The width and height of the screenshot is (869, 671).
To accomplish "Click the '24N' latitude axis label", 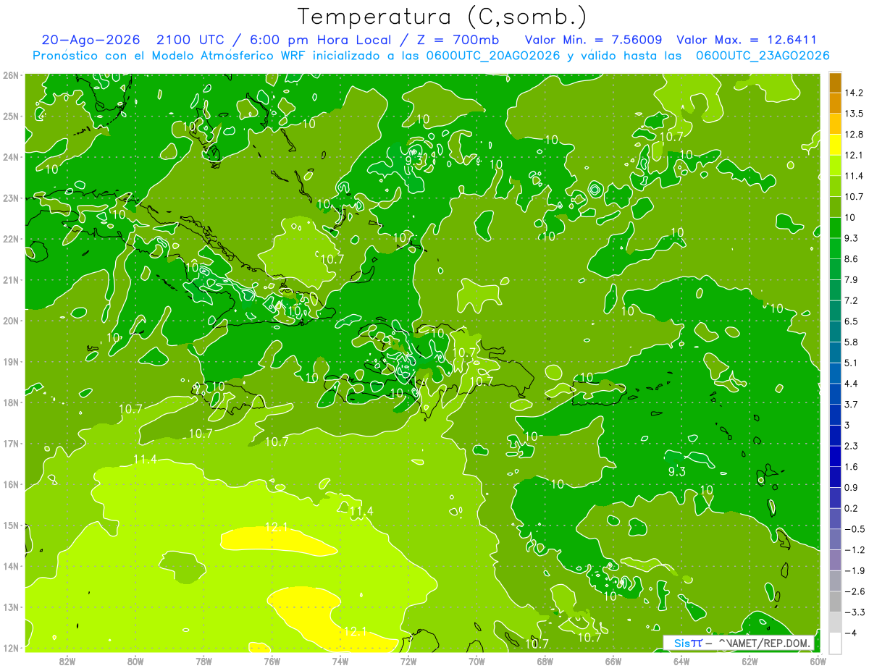I will tap(10, 156).
